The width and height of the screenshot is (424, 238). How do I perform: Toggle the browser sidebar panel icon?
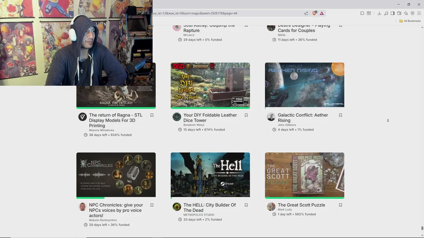[x=393, y=13]
